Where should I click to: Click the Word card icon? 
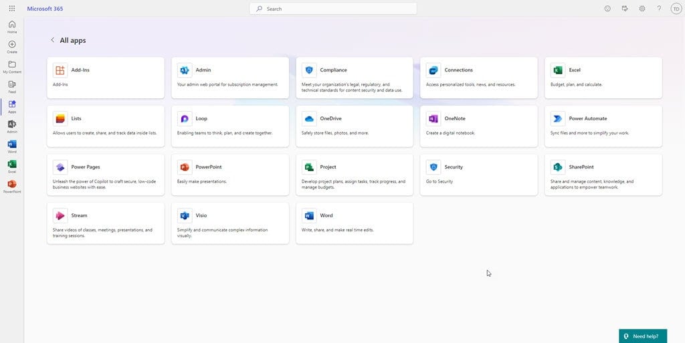pyautogui.click(x=309, y=215)
